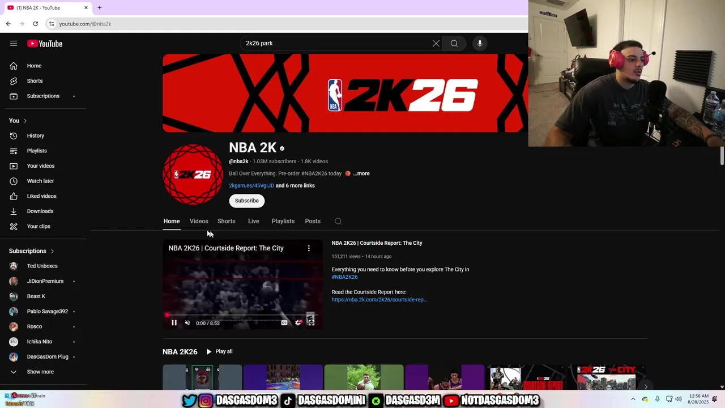Switch to the Shorts channel tab
Viewport: 725px width, 408px height.
click(227, 222)
